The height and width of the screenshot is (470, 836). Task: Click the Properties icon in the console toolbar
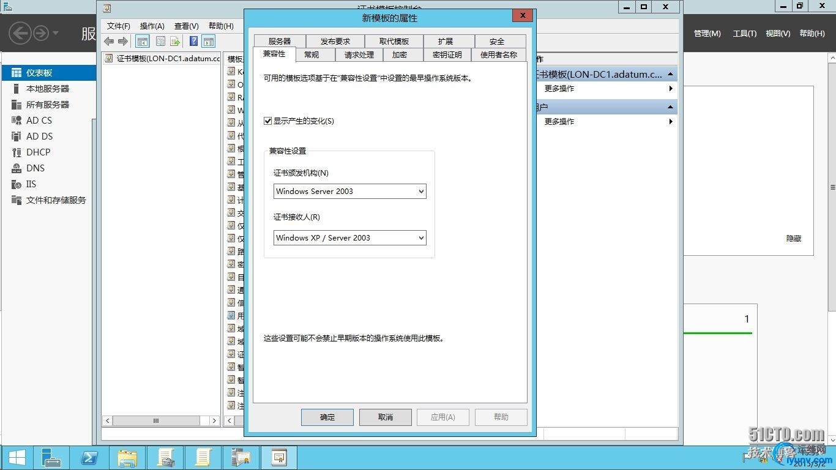point(160,42)
